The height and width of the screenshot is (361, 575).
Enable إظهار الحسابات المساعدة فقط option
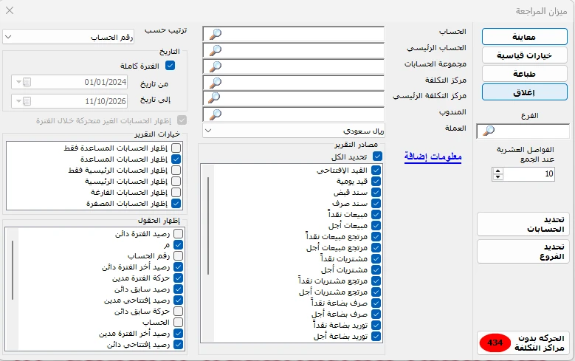176,148
